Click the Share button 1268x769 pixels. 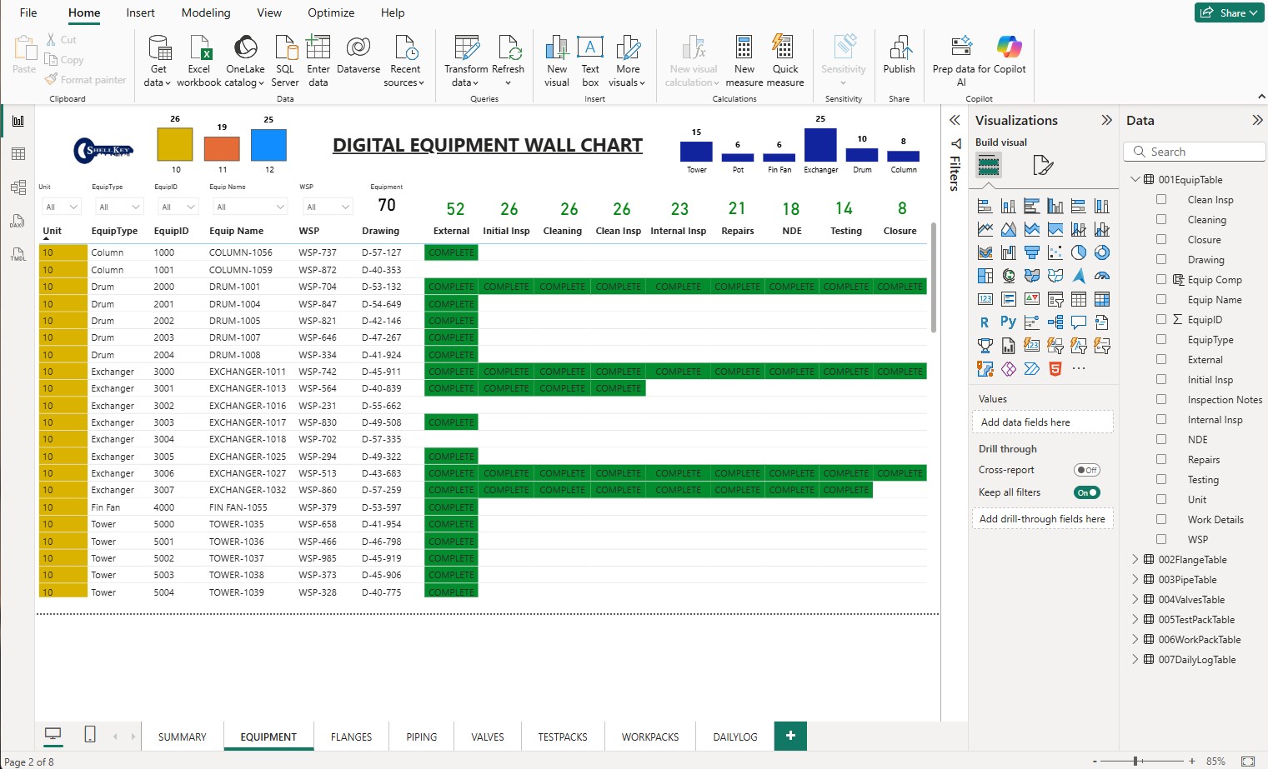click(x=1229, y=13)
